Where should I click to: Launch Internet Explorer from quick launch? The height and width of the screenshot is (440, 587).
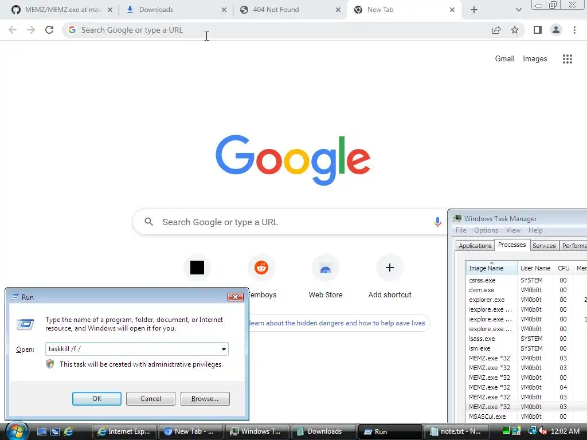(x=68, y=431)
